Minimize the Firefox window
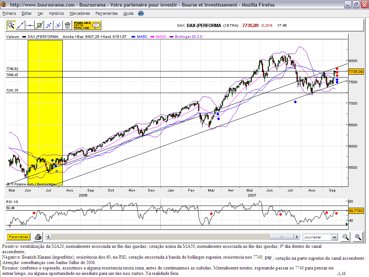Viewport: 369px width, 277px height. 348,4
